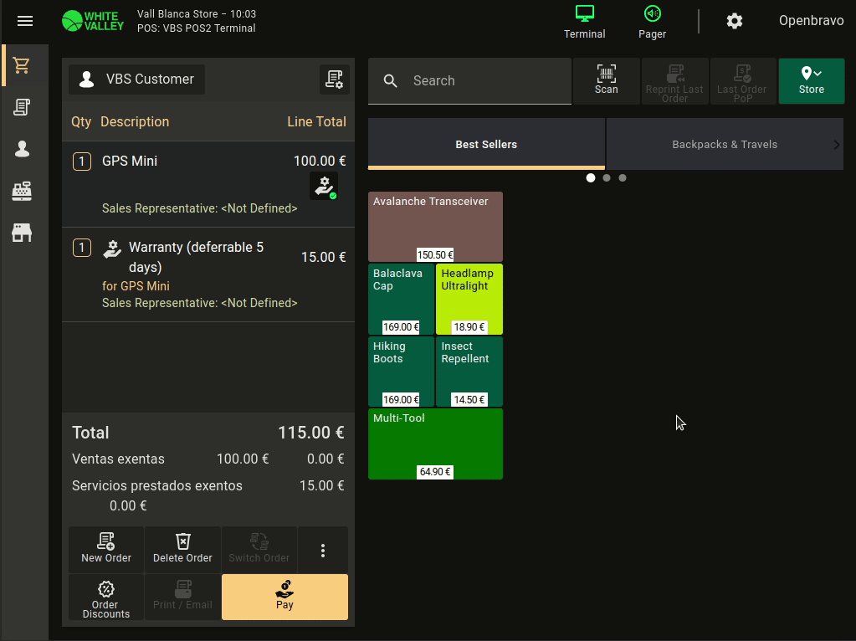Expand the Store location dropdown
Viewport: 856px width, 641px height.
(x=811, y=80)
